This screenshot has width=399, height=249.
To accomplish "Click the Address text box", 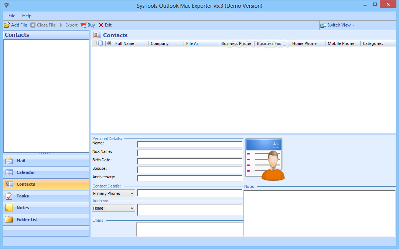I will coord(190,210).
